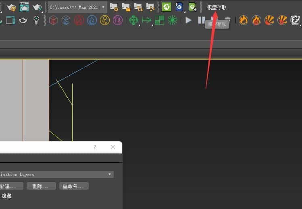The height and width of the screenshot is (209, 302).
Task: Click the magenta square circle icon
Action: [x=118, y=20]
